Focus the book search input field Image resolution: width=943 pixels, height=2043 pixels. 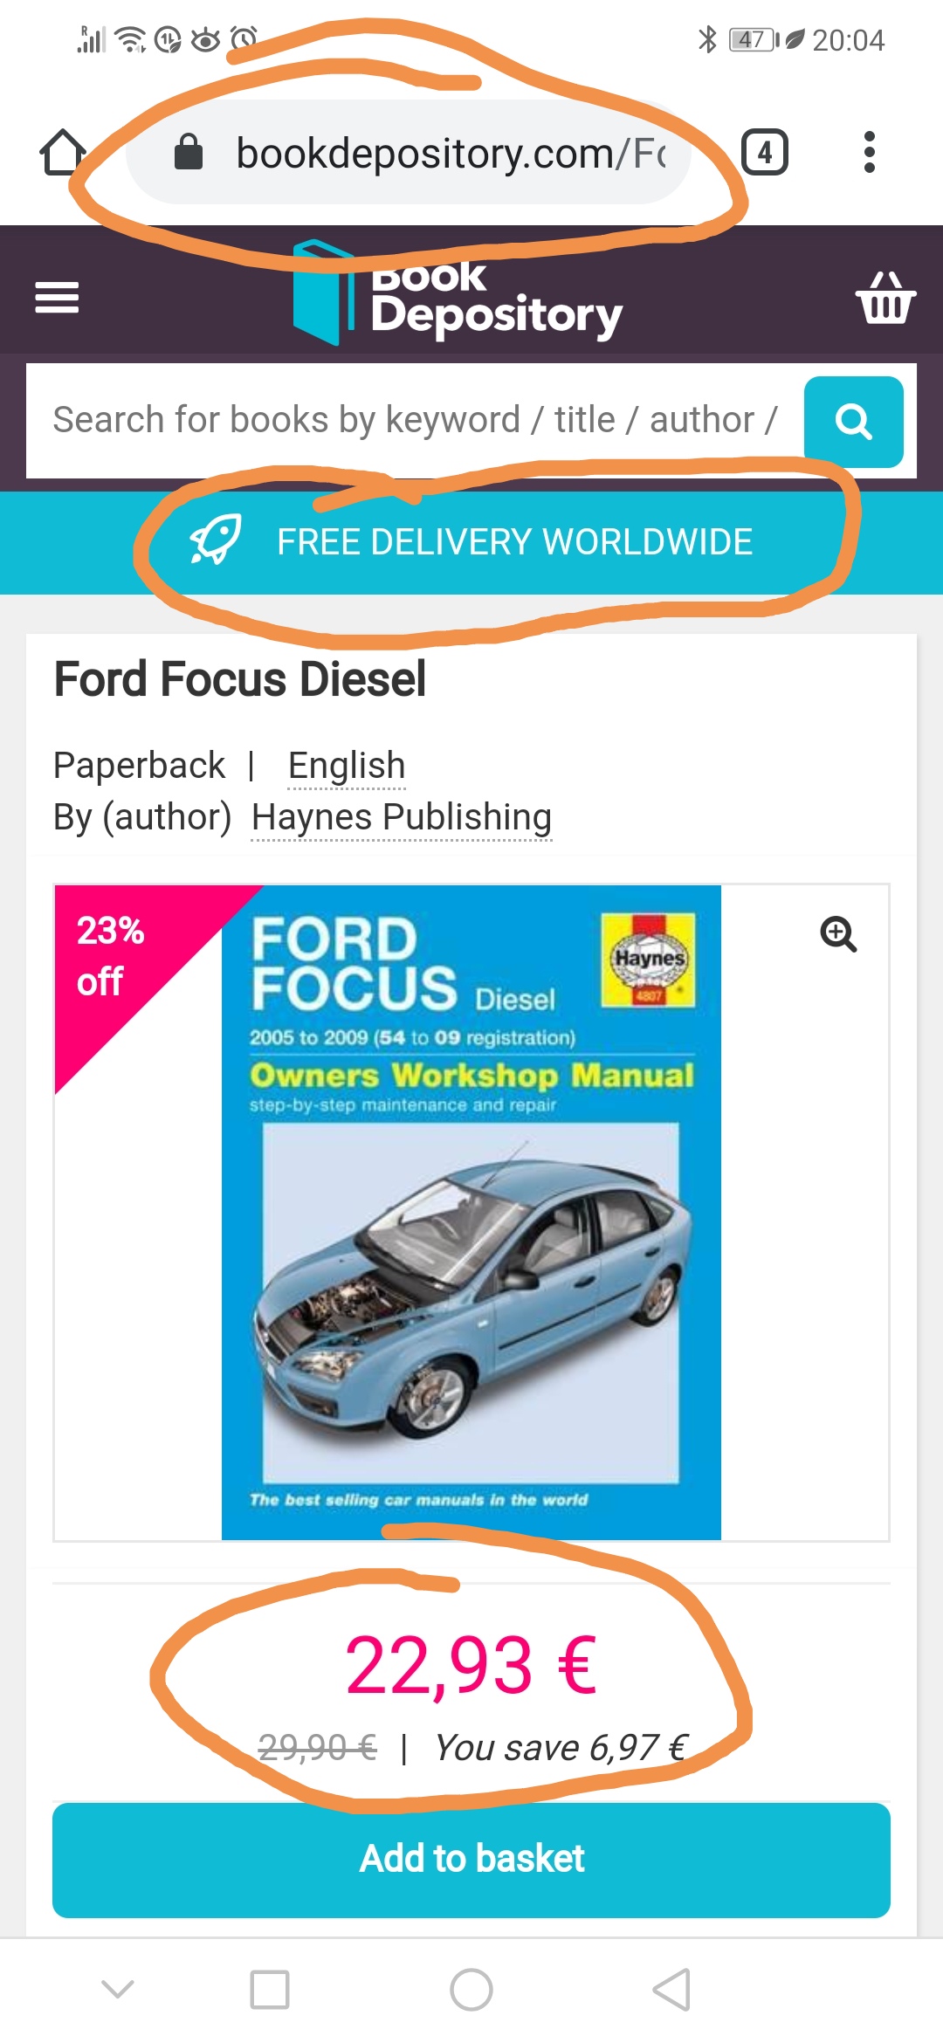click(416, 420)
